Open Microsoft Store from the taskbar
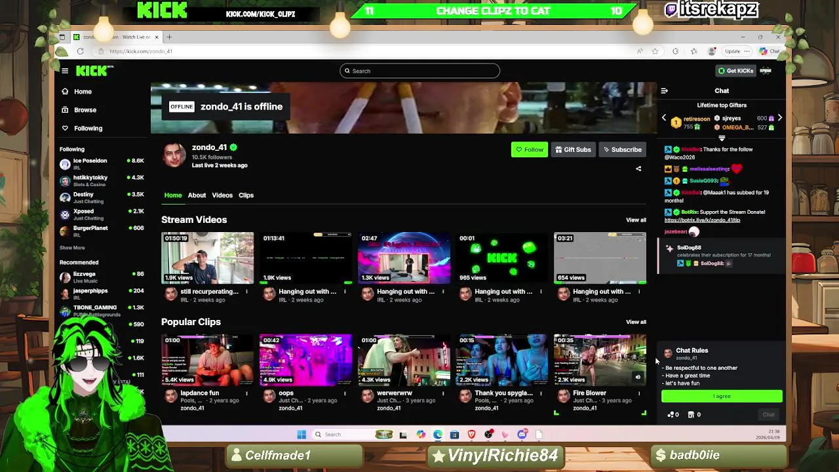The height and width of the screenshot is (472, 839). coord(454,435)
